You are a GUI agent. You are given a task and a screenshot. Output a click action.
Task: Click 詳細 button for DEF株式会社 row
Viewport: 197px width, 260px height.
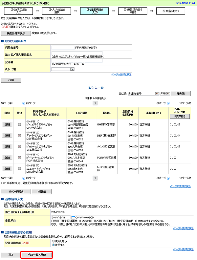(7, 136)
